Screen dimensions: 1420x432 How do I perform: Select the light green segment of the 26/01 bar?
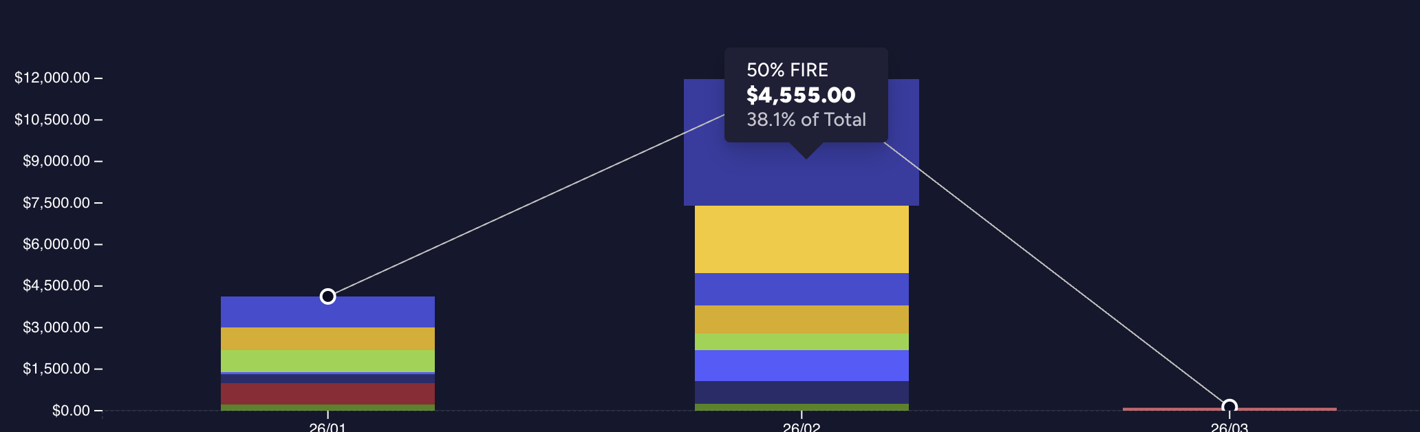(327, 360)
